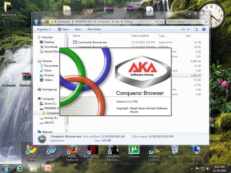This screenshot has width=231, height=173.
Task: Select Conqueror folder in tree
Action: [x=51, y=113]
